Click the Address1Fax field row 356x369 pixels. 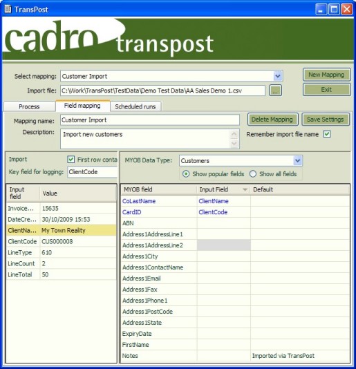pyautogui.click(x=235, y=290)
